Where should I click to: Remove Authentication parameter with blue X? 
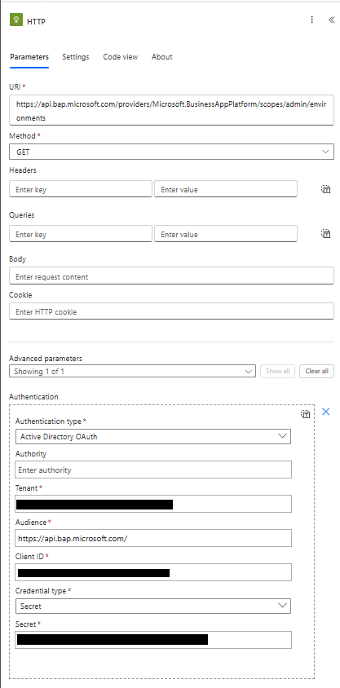[326, 412]
